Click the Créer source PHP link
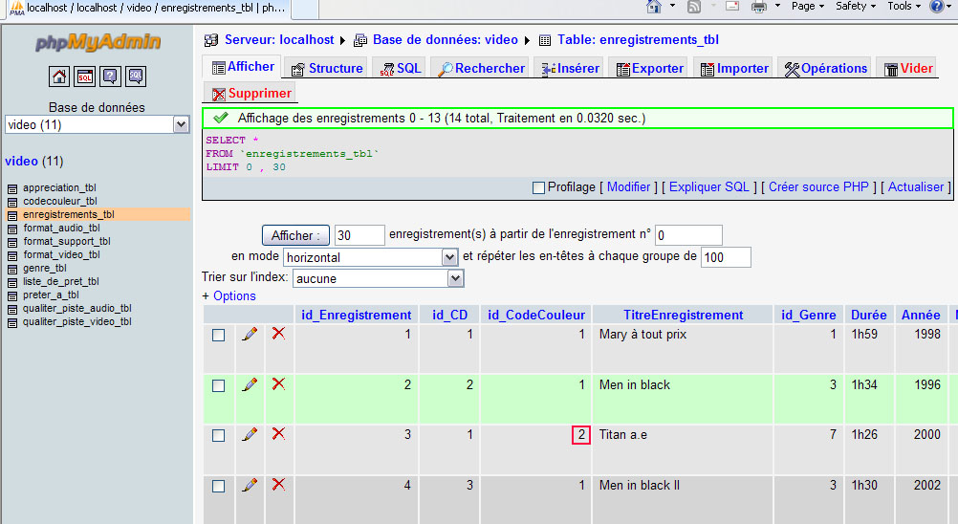Screen dimensions: 958x524 tap(818, 186)
